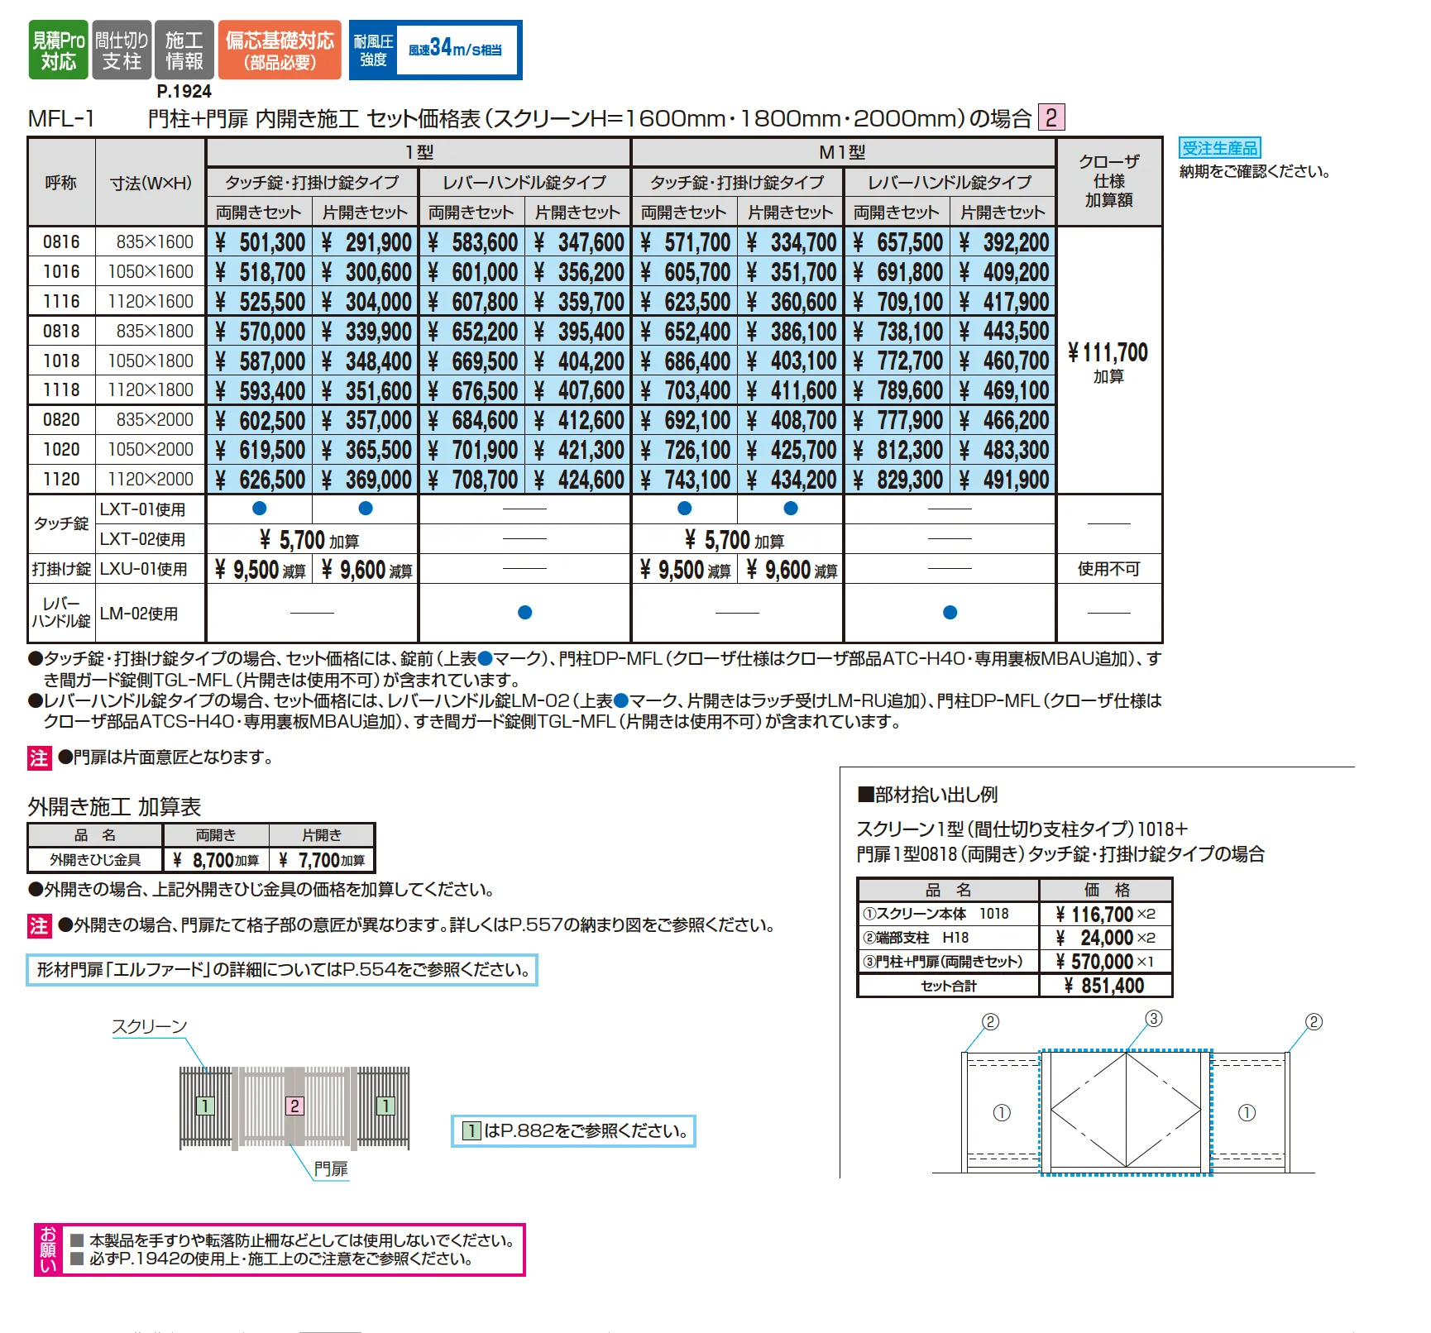The width and height of the screenshot is (1431, 1333).
Task: Click the gate and screen illustration thumbnail
Action: pyautogui.click(x=294, y=1108)
